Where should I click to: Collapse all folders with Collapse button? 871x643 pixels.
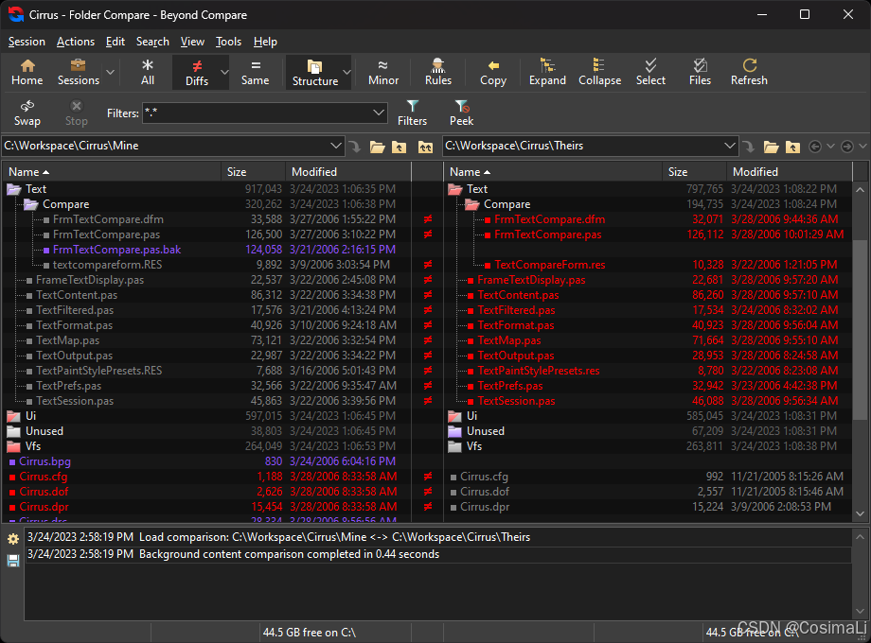599,72
